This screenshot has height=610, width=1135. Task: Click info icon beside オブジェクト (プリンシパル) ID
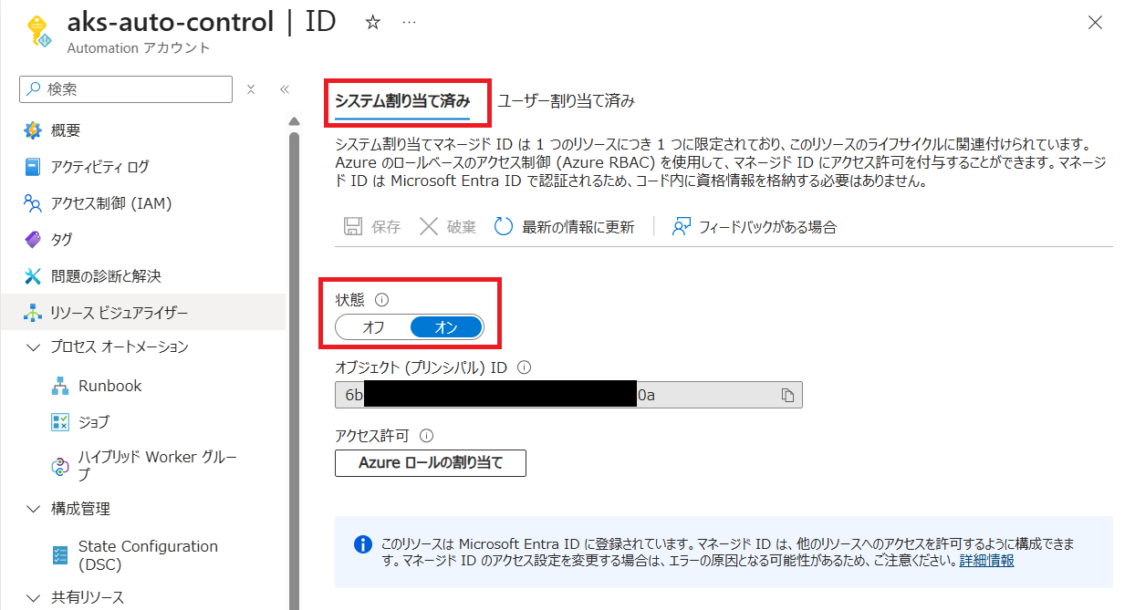coord(524,367)
